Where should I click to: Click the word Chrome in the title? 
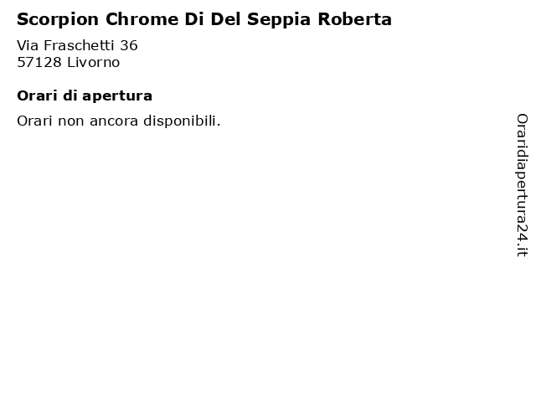coord(142,19)
